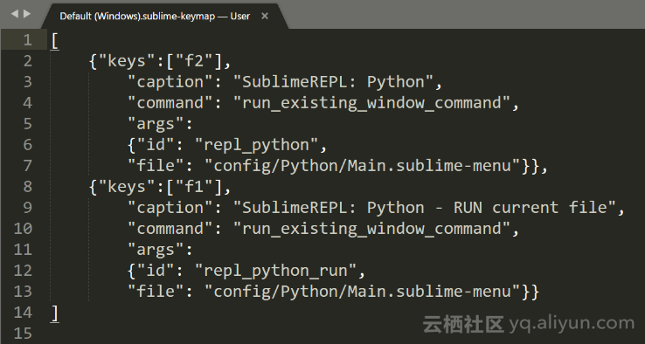Close the Default (Windows).sublime-keymap tab
The image size is (645, 344).
click(265, 16)
